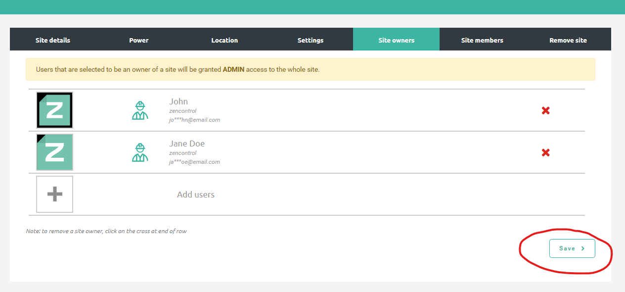Click the zencontrol text under John
Image resolution: width=625 pixels, height=292 pixels.
pyautogui.click(x=182, y=111)
